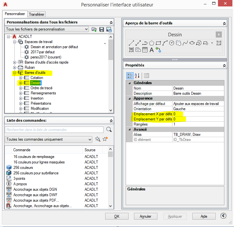
Task: Select the Multiline text (A) tool icon
Action: pos(152,50)
